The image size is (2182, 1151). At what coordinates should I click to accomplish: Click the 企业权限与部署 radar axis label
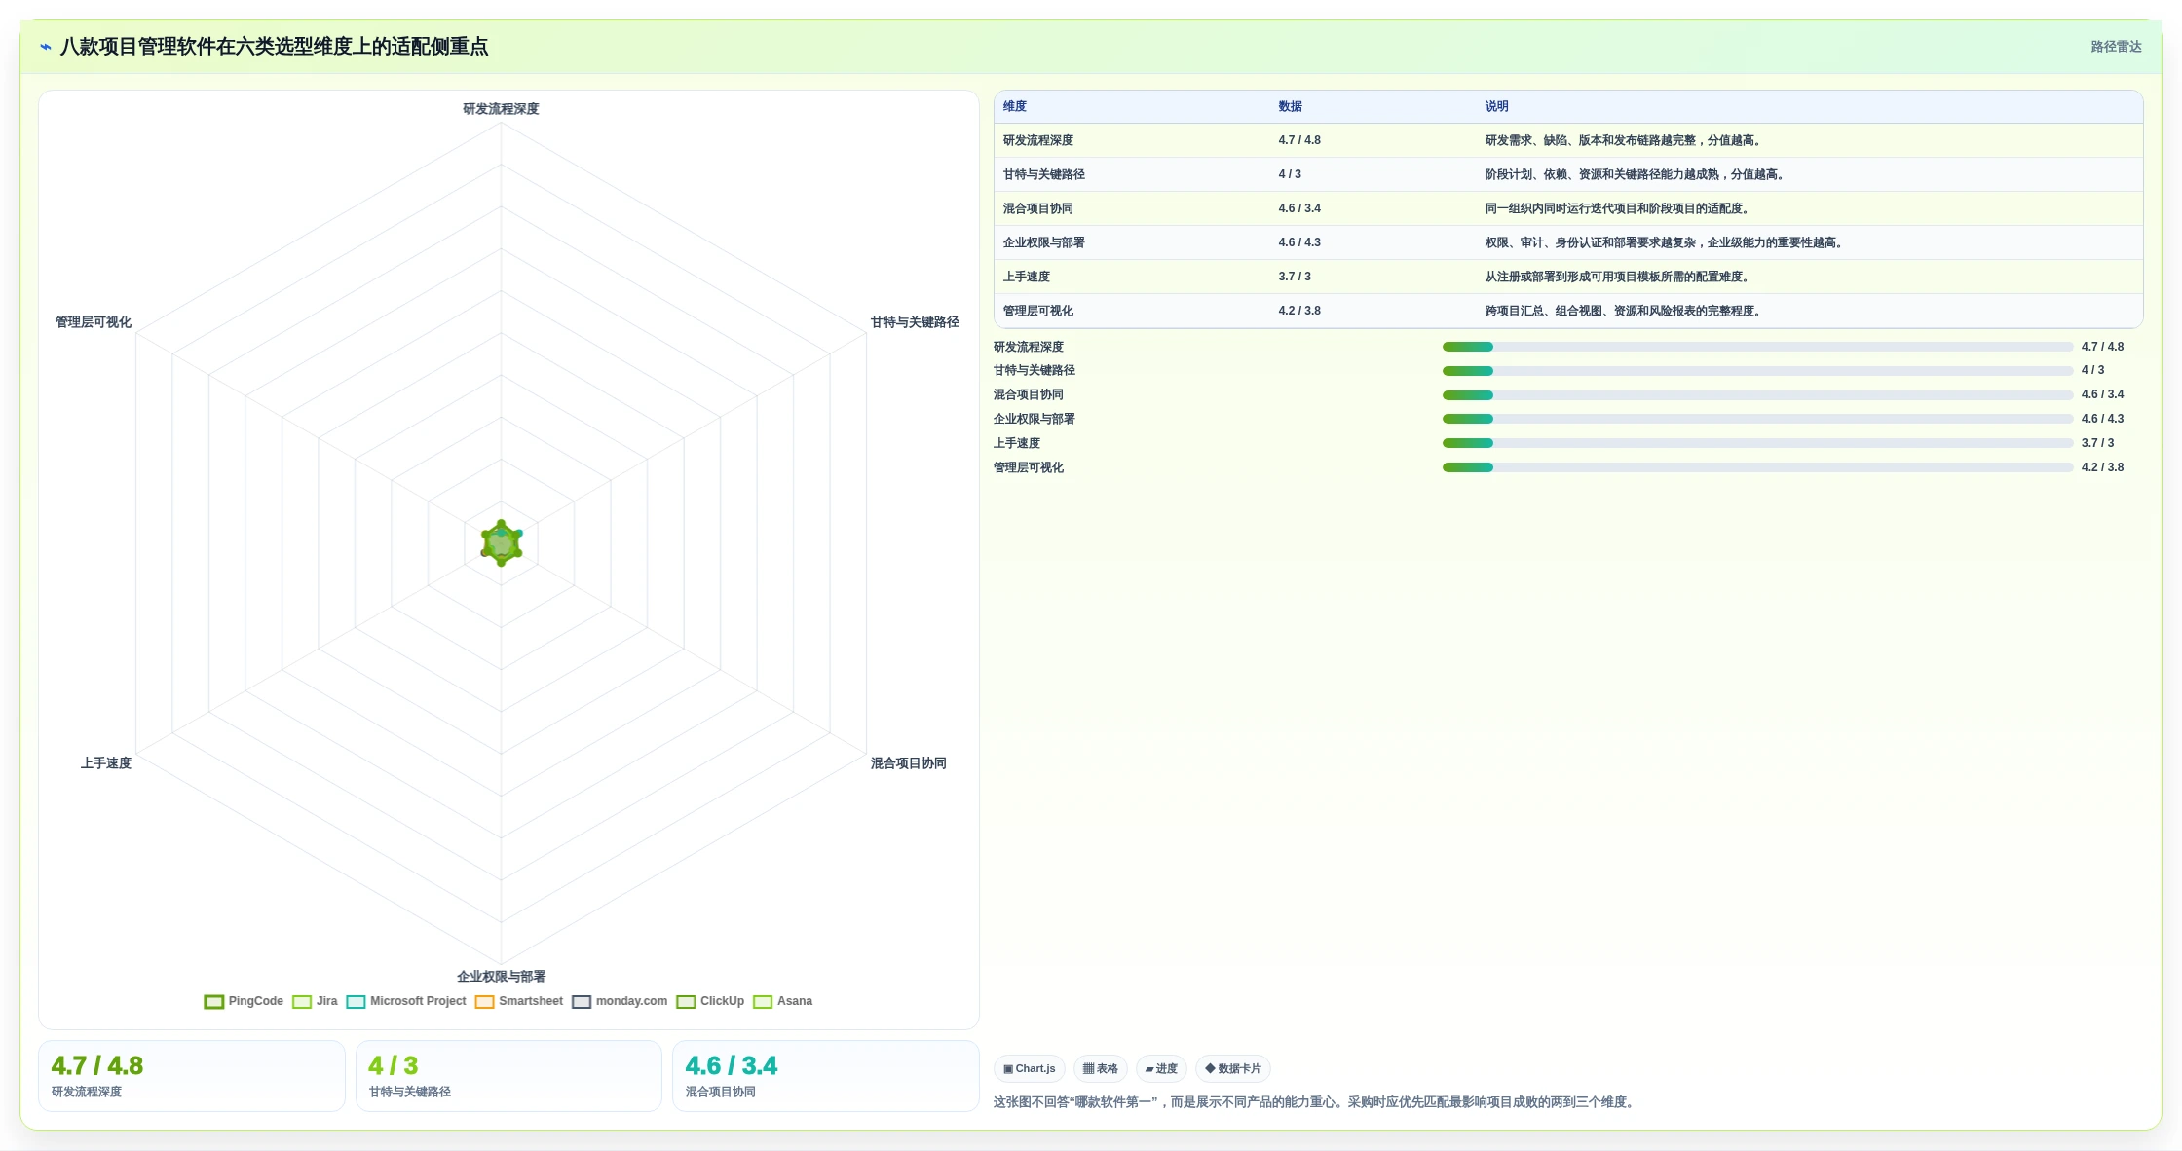coord(501,977)
